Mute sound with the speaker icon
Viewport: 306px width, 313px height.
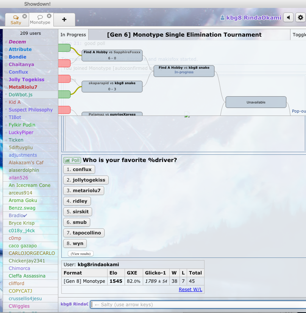click(289, 17)
